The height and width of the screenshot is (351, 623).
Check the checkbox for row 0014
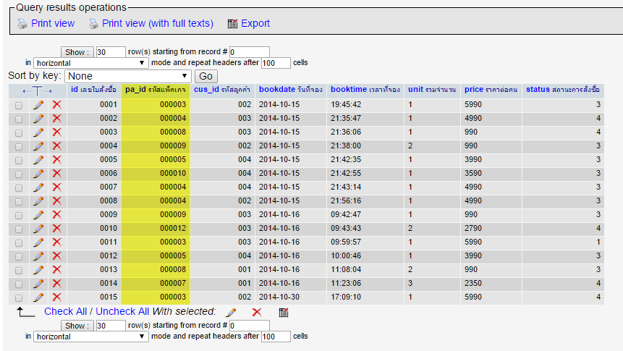pyautogui.click(x=19, y=284)
